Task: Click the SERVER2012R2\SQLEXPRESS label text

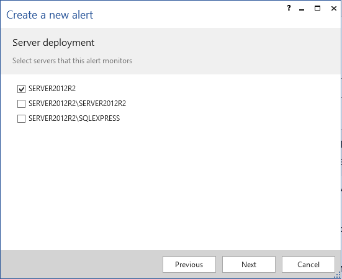Action: click(x=74, y=118)
